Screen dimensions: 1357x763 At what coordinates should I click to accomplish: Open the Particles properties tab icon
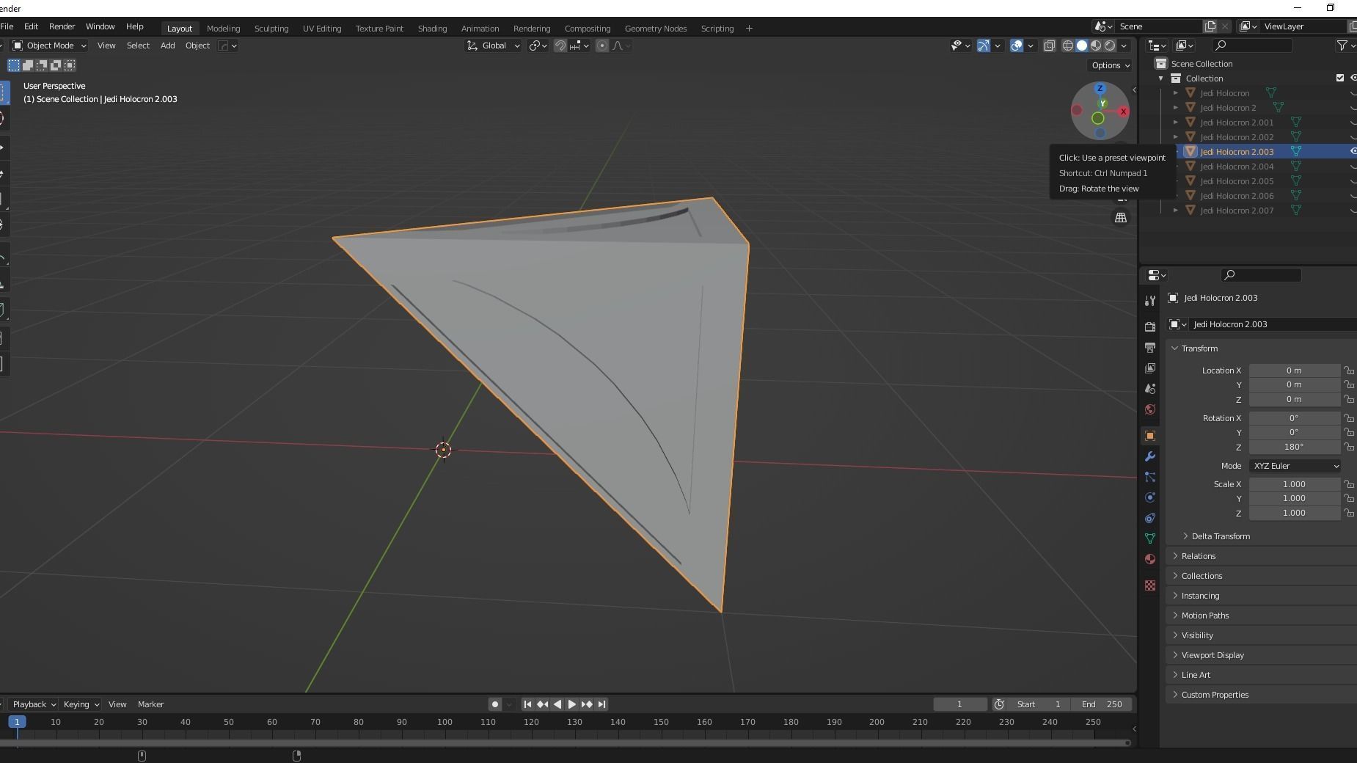1150,477
